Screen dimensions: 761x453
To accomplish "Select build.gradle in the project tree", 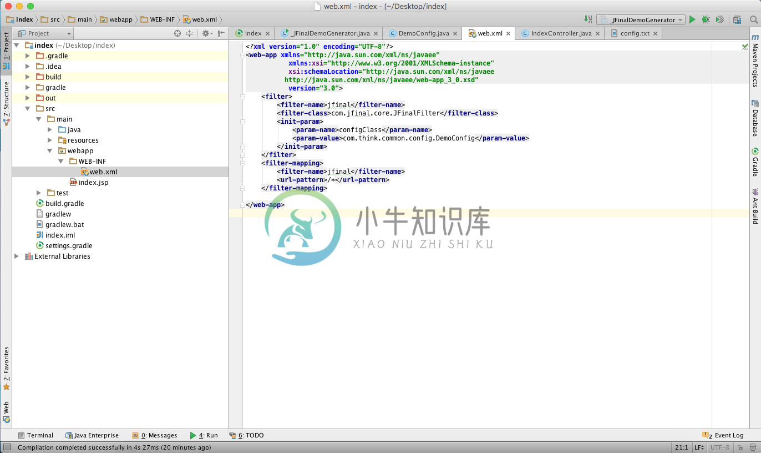I will pyautogui.click(x=60, y=203).
